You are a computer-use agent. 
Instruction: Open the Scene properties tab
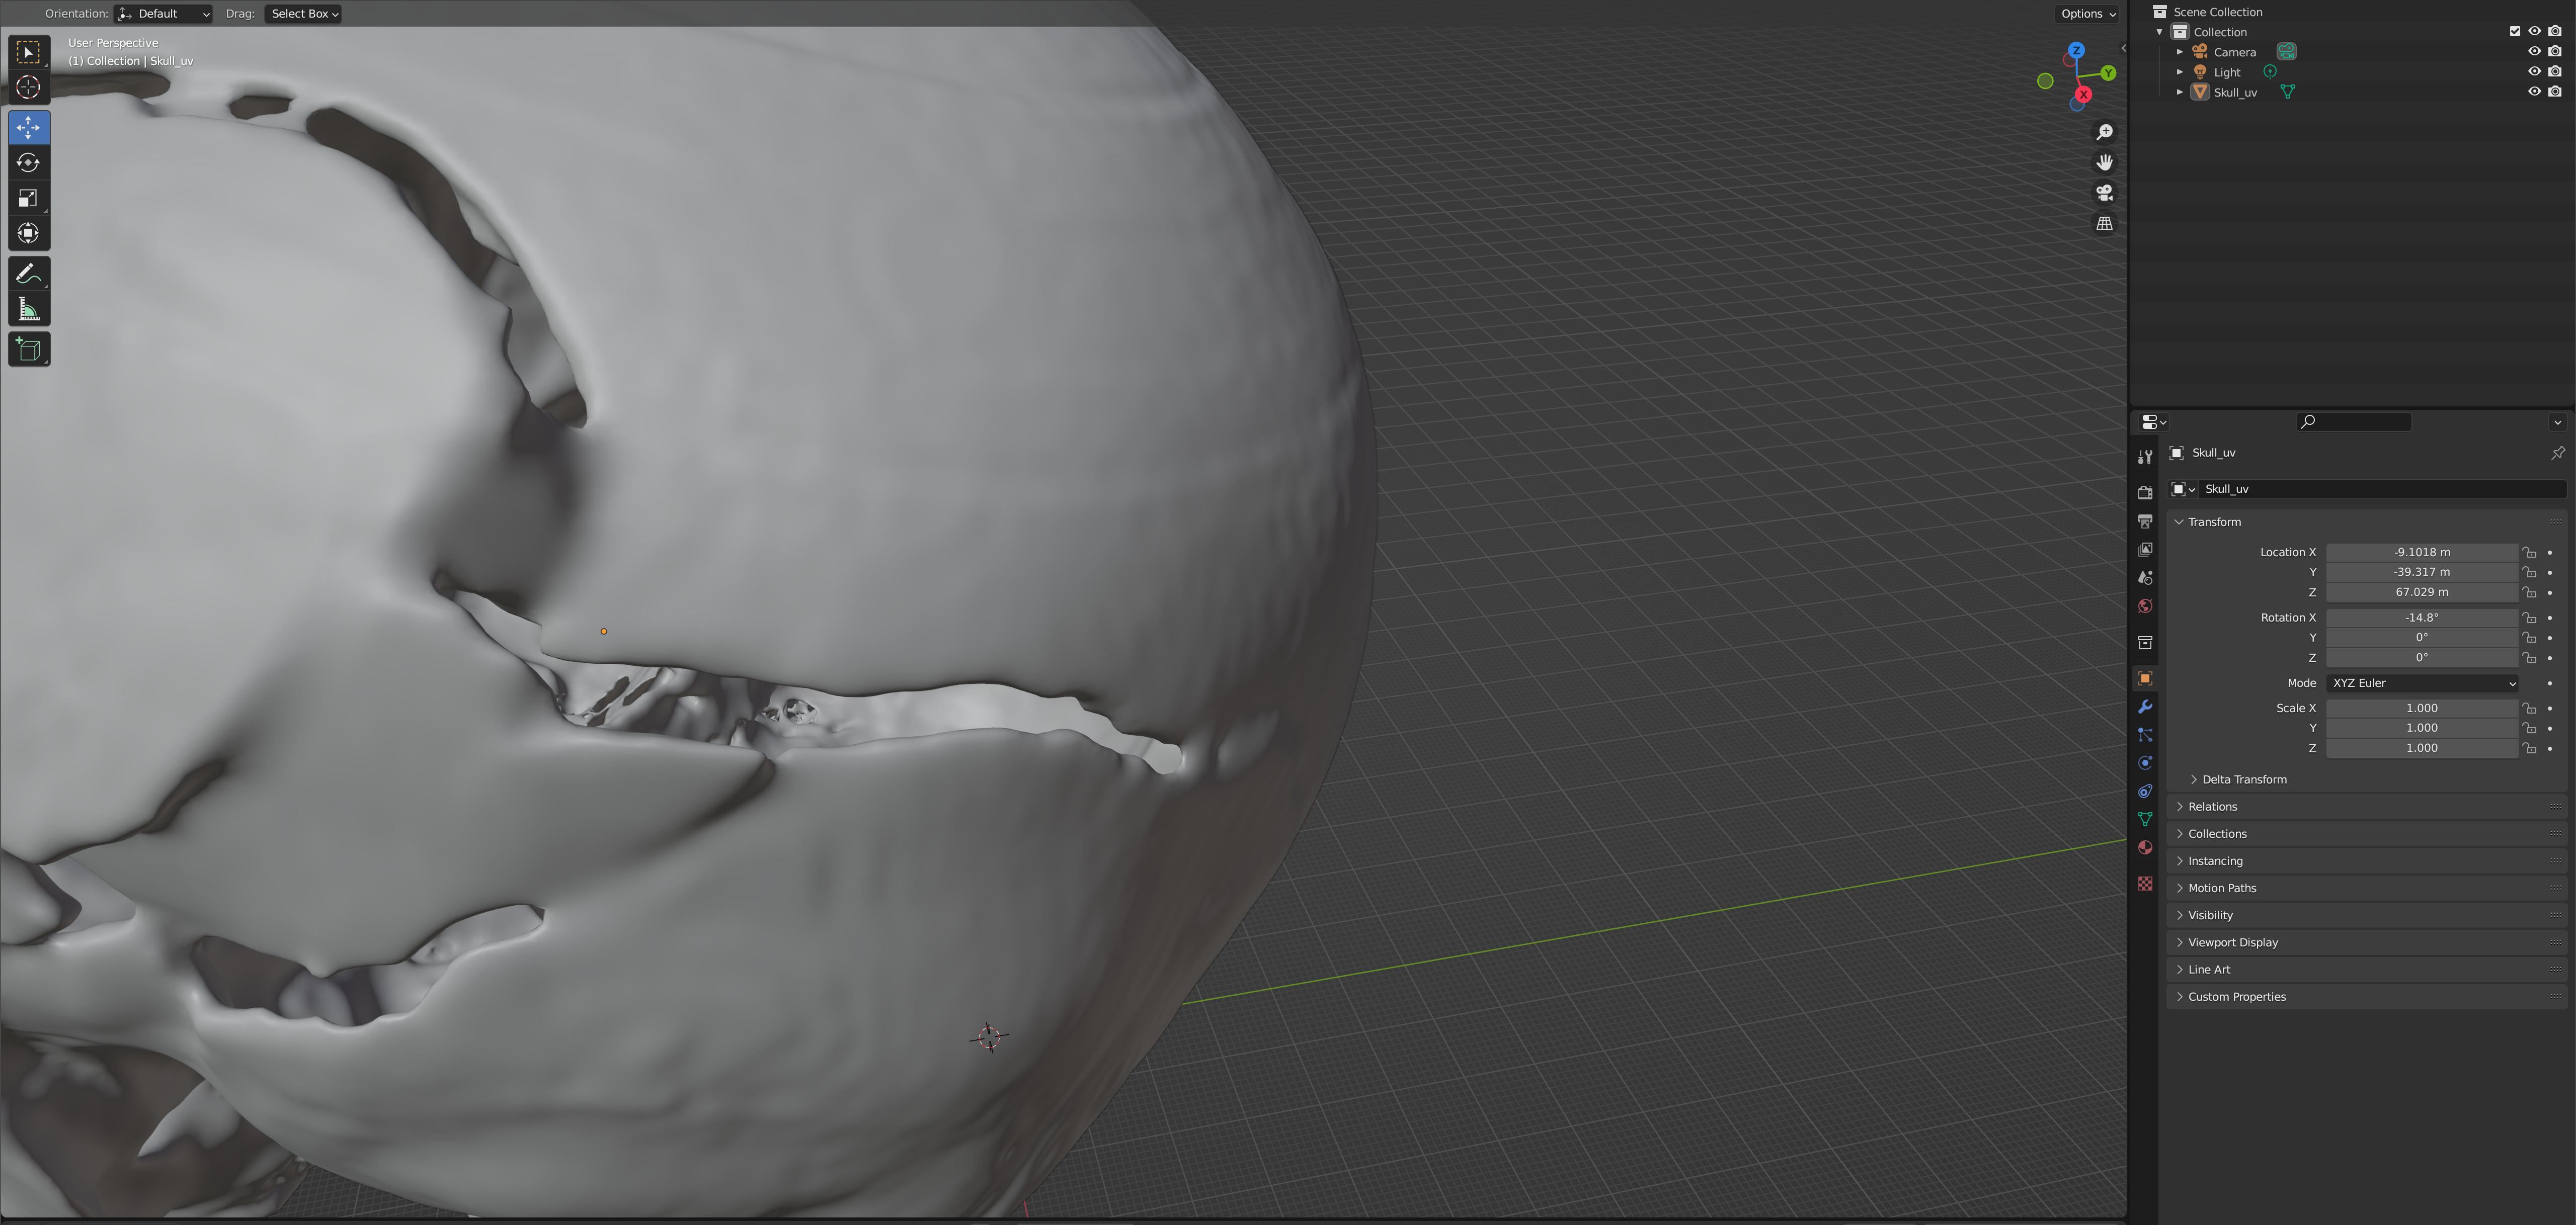pyautogui.click(x=2145, y=577)
